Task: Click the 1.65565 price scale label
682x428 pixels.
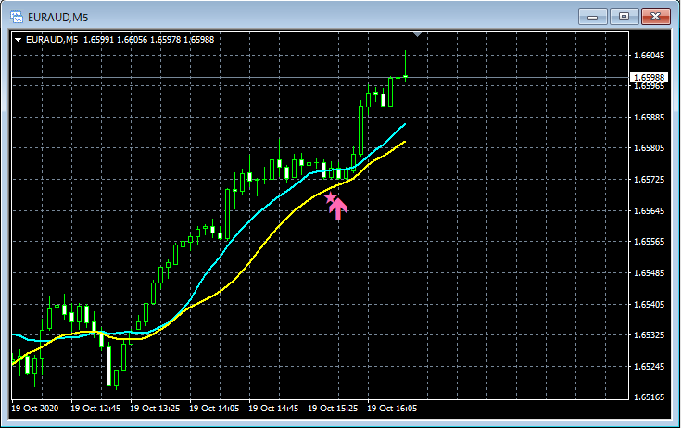Action: (x=649, y=242)
